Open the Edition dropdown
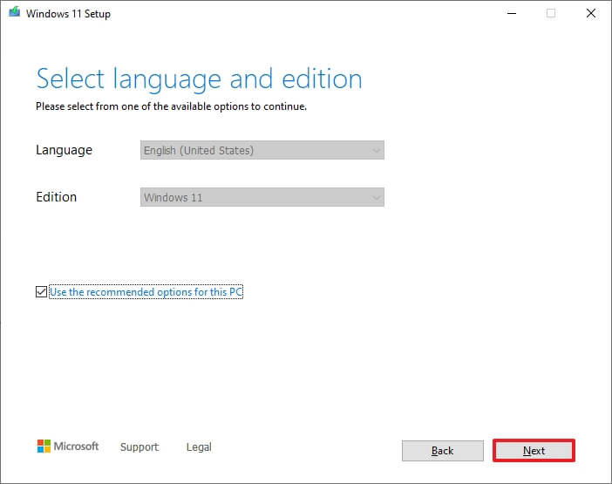The height and width of the screenshot is (484, 612). pyautogui.click(x=262, y=197)
